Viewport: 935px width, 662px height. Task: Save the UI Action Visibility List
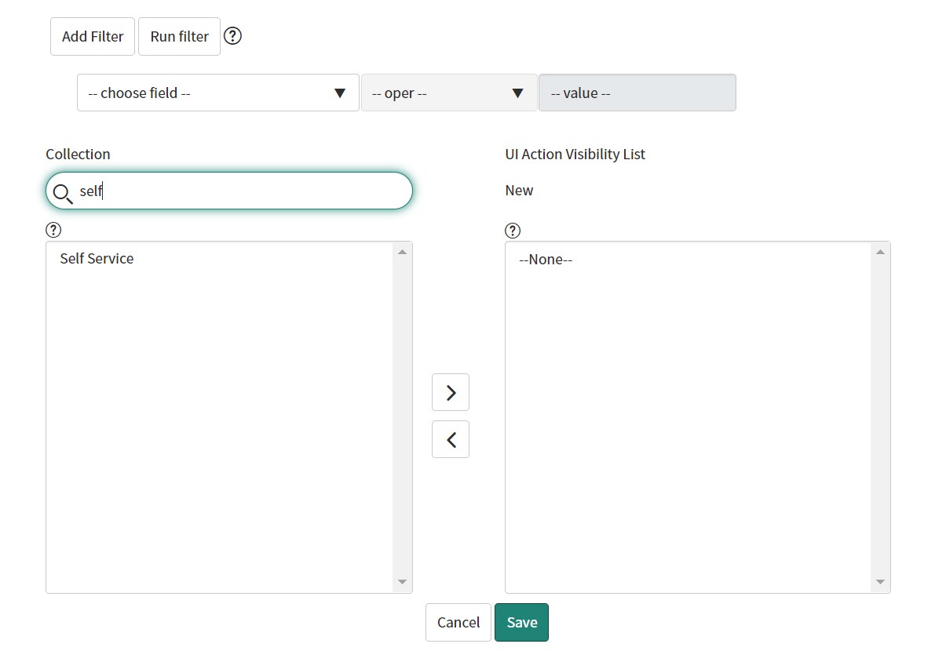521,622
